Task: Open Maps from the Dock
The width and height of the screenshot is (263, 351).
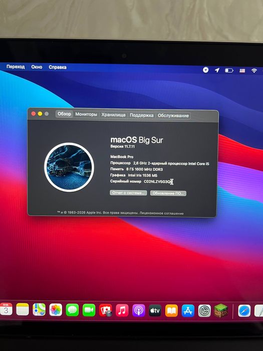Action: pos(39,309)
